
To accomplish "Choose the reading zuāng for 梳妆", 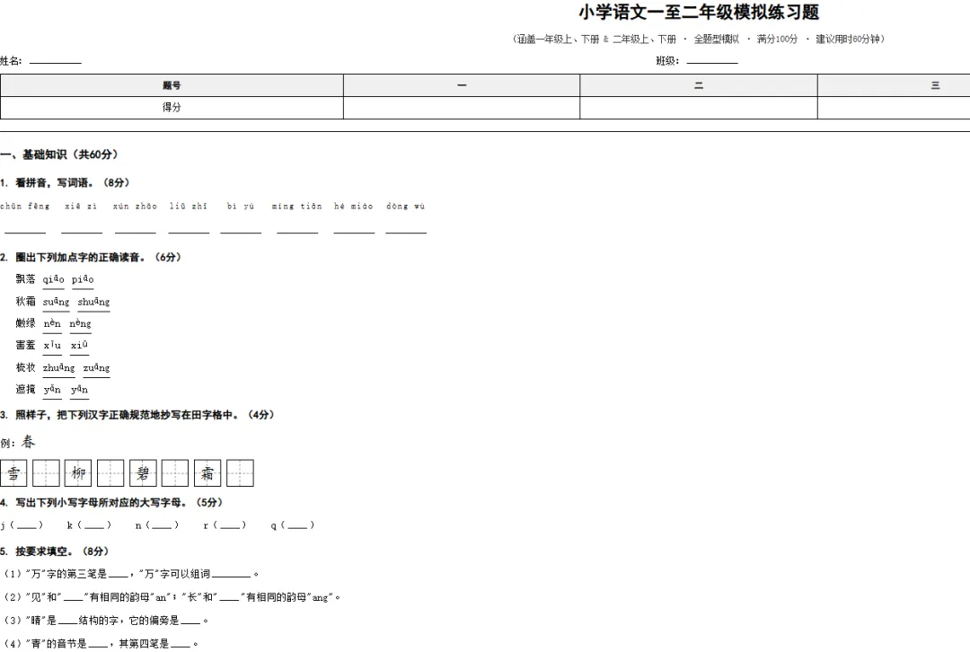I will tap(96, 368).
